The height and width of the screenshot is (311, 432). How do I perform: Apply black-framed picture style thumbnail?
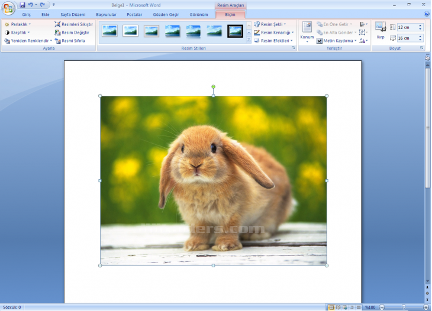point(236,31)
